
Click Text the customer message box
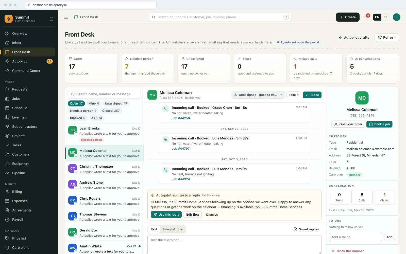pyautogui.click(x=234, y=245)
